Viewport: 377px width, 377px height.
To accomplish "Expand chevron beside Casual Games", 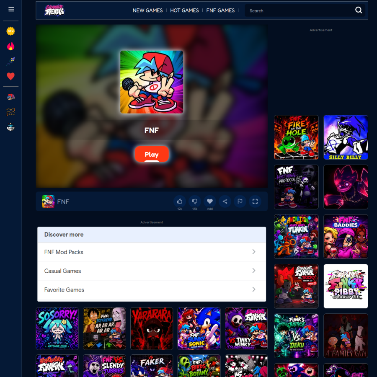I will click(x=254, y=271).
